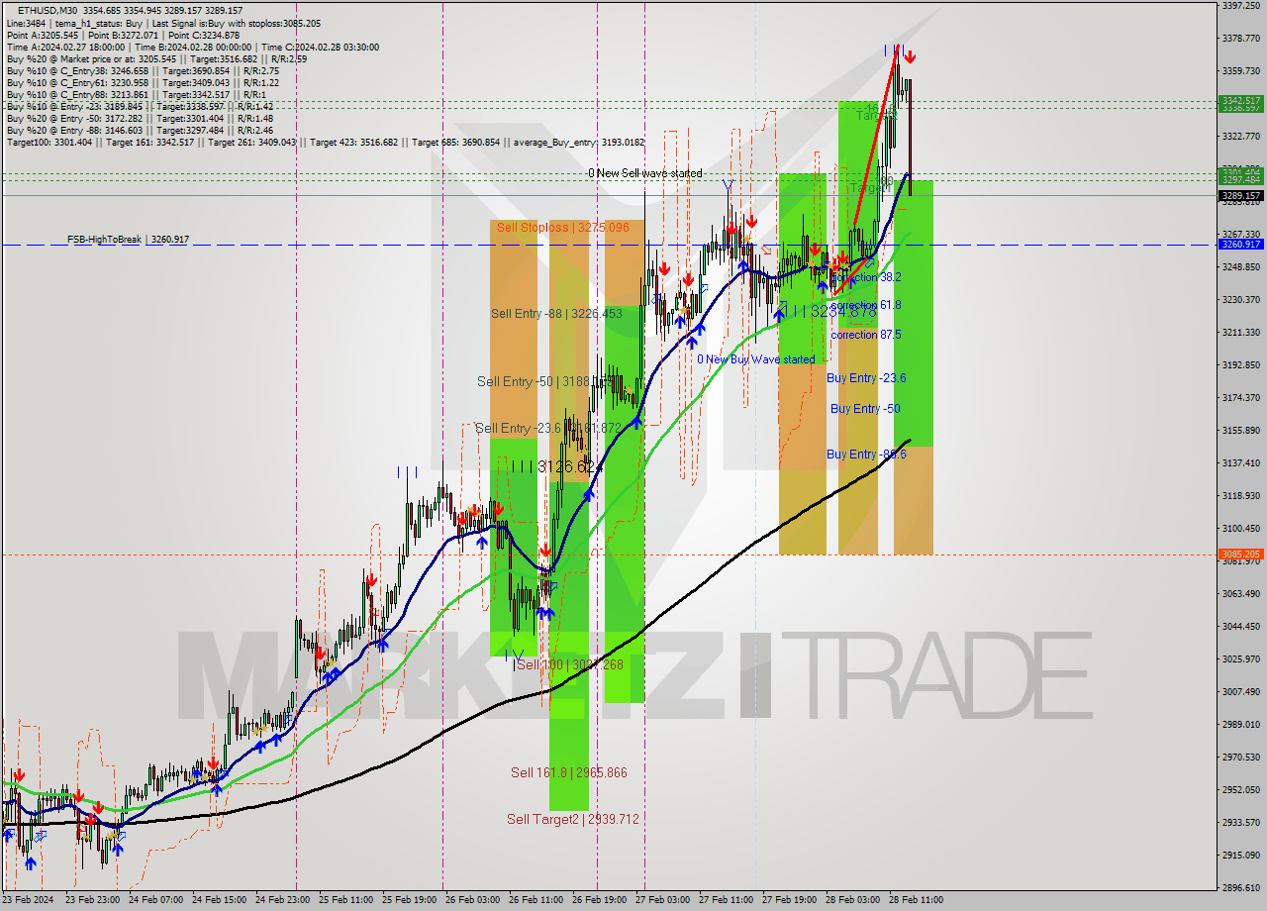
Task: Click the 'Sell Target2 | 2939.712' label
Action: [572, 819]
